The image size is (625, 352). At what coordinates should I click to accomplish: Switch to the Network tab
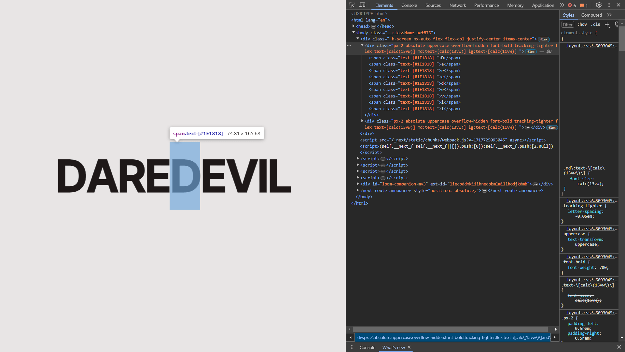coord(457,5)
